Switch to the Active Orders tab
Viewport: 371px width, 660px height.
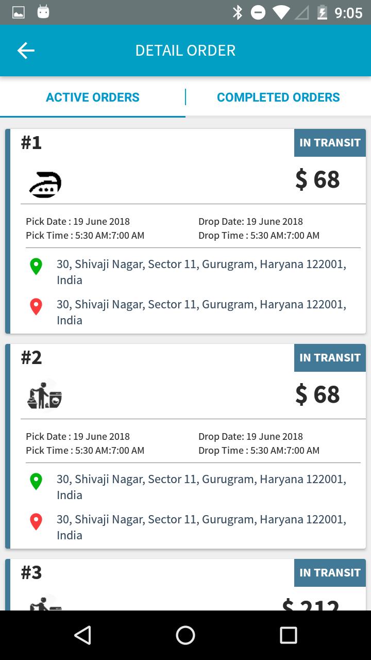click(x=93, y=97)
